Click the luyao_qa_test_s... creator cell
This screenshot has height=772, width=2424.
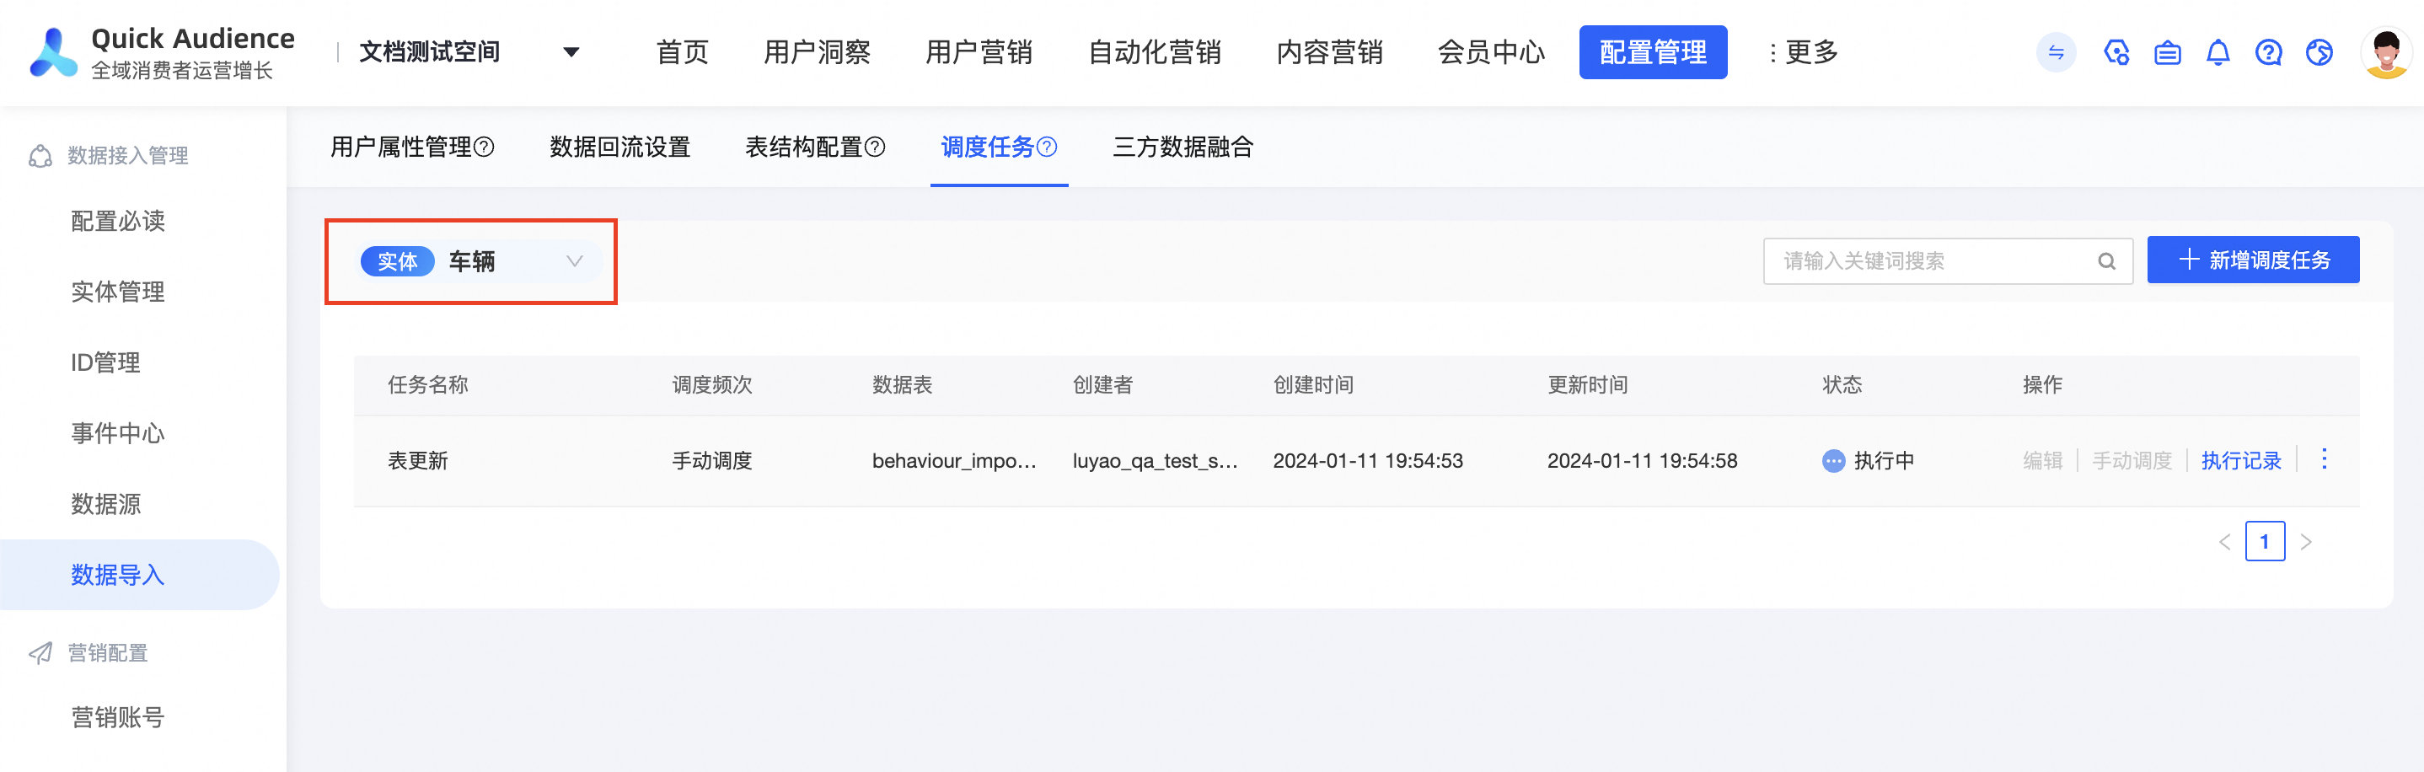pos(1156,460)
